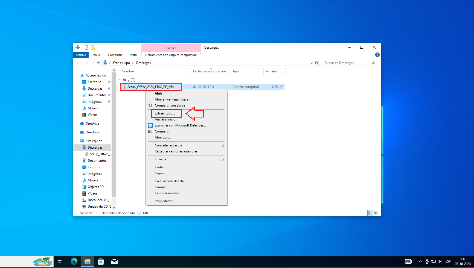Click the Archivo button
Viewport: 474px width, 268px height.
point(81,55)
